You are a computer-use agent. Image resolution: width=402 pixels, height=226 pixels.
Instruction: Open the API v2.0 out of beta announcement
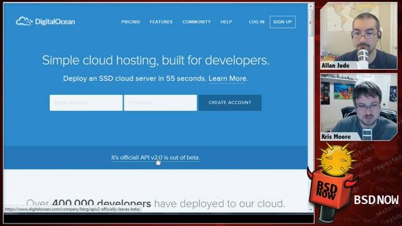click(155, 158)
